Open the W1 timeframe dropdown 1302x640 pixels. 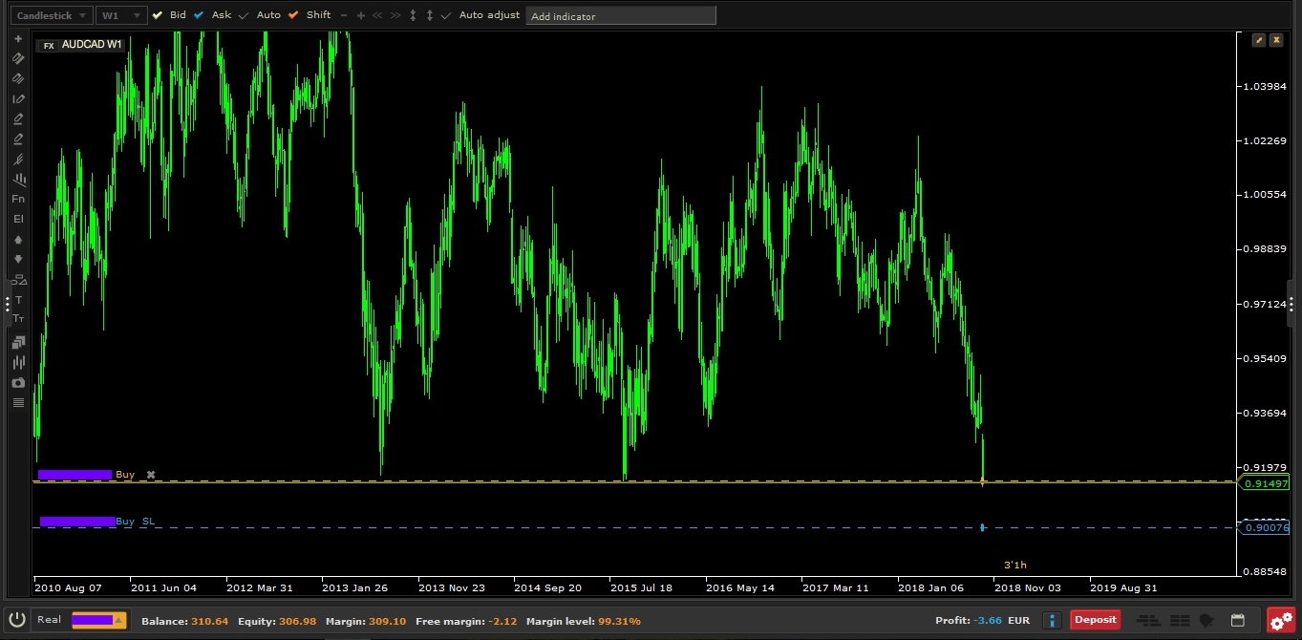pyautogui.click(x=121, y=15)
